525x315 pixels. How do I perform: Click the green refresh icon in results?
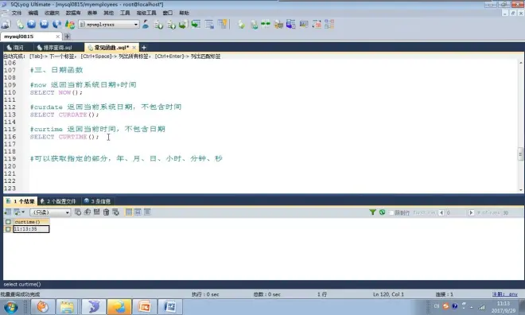coord(382,212)
